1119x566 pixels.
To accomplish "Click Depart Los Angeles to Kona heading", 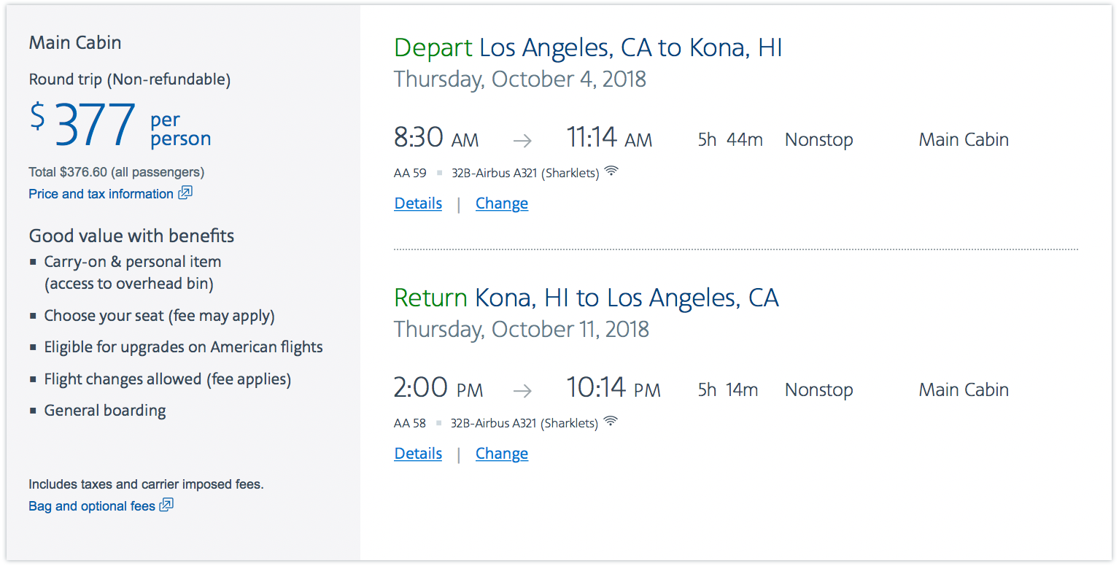I will point(588,48).
